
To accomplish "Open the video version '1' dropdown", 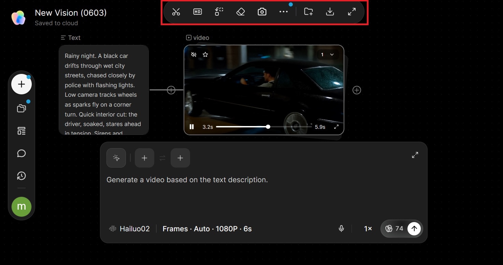I will pos(328,54).
